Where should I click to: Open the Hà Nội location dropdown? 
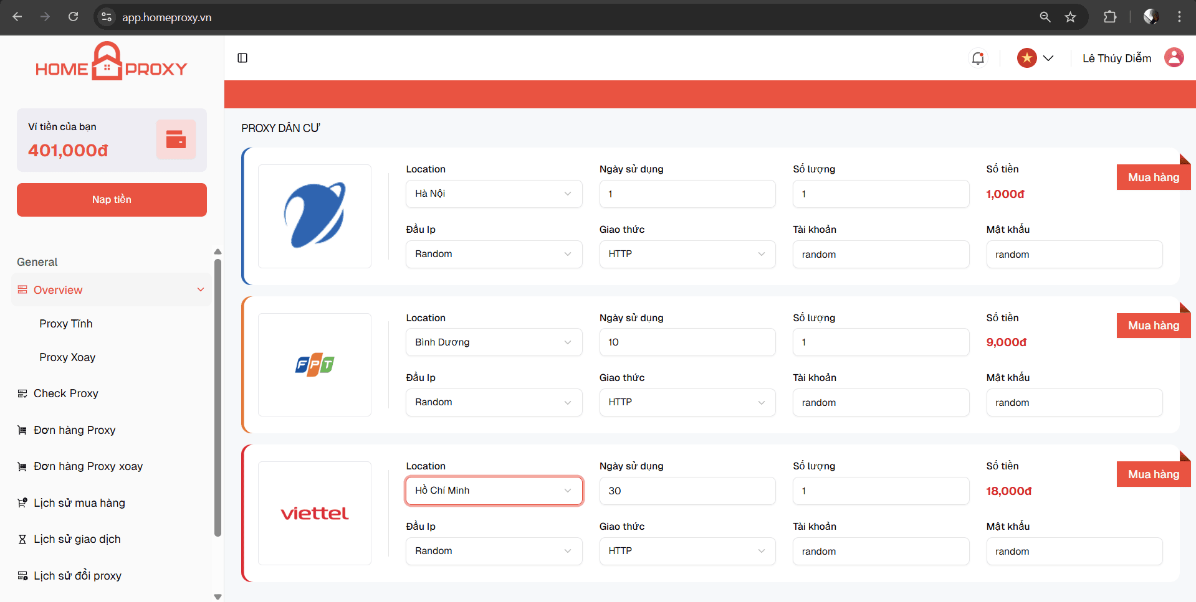click(494, 194)
